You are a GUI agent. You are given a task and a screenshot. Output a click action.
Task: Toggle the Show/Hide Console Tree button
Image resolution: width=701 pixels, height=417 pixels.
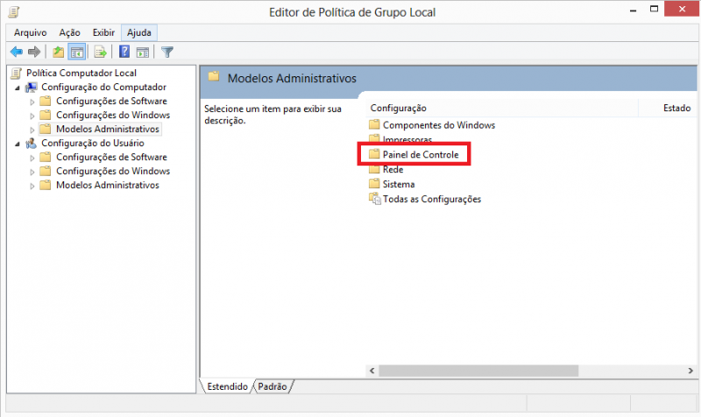tap(77, 52)
